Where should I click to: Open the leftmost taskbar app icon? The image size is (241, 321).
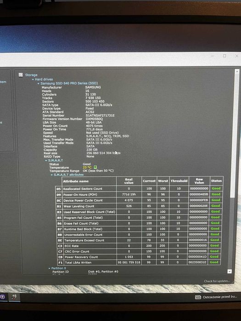[x=2, y=297]
